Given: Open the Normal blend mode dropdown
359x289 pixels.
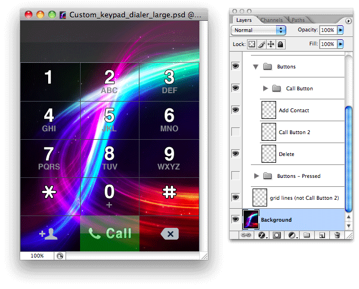Looking at the screenshot, I should pyautogui.click(x=259, y=30).
